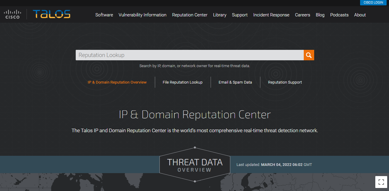Click the Cisco logo
389x191 pixels.
pyautogui.click(x=12, y=14)
